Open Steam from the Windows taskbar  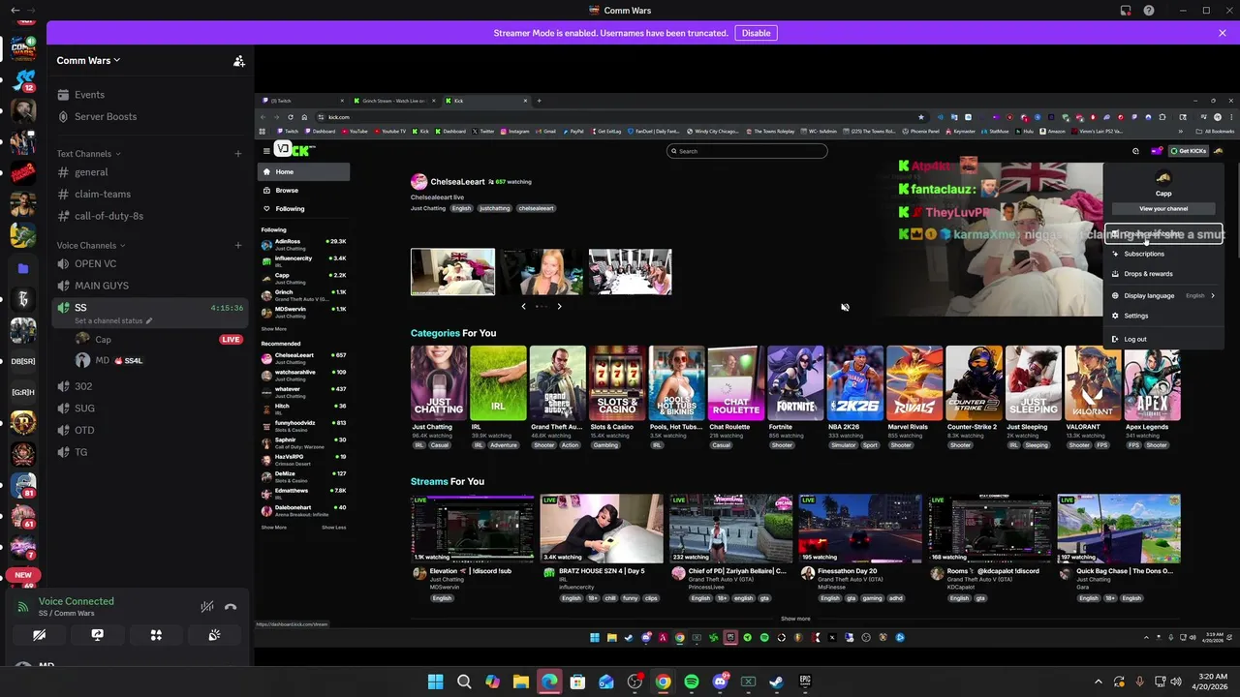[776, 682]
